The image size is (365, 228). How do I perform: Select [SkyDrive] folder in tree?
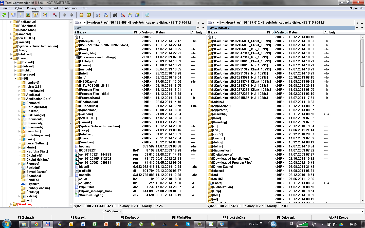tap(33, 184)
